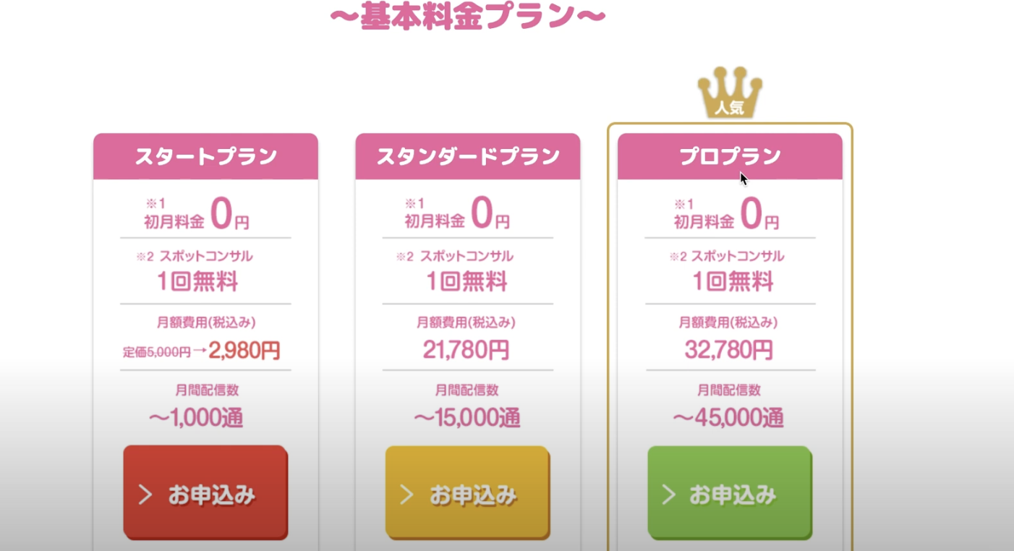
Task: Click the 2,980円 discounted price text
Action: click(x=244, y=351)
